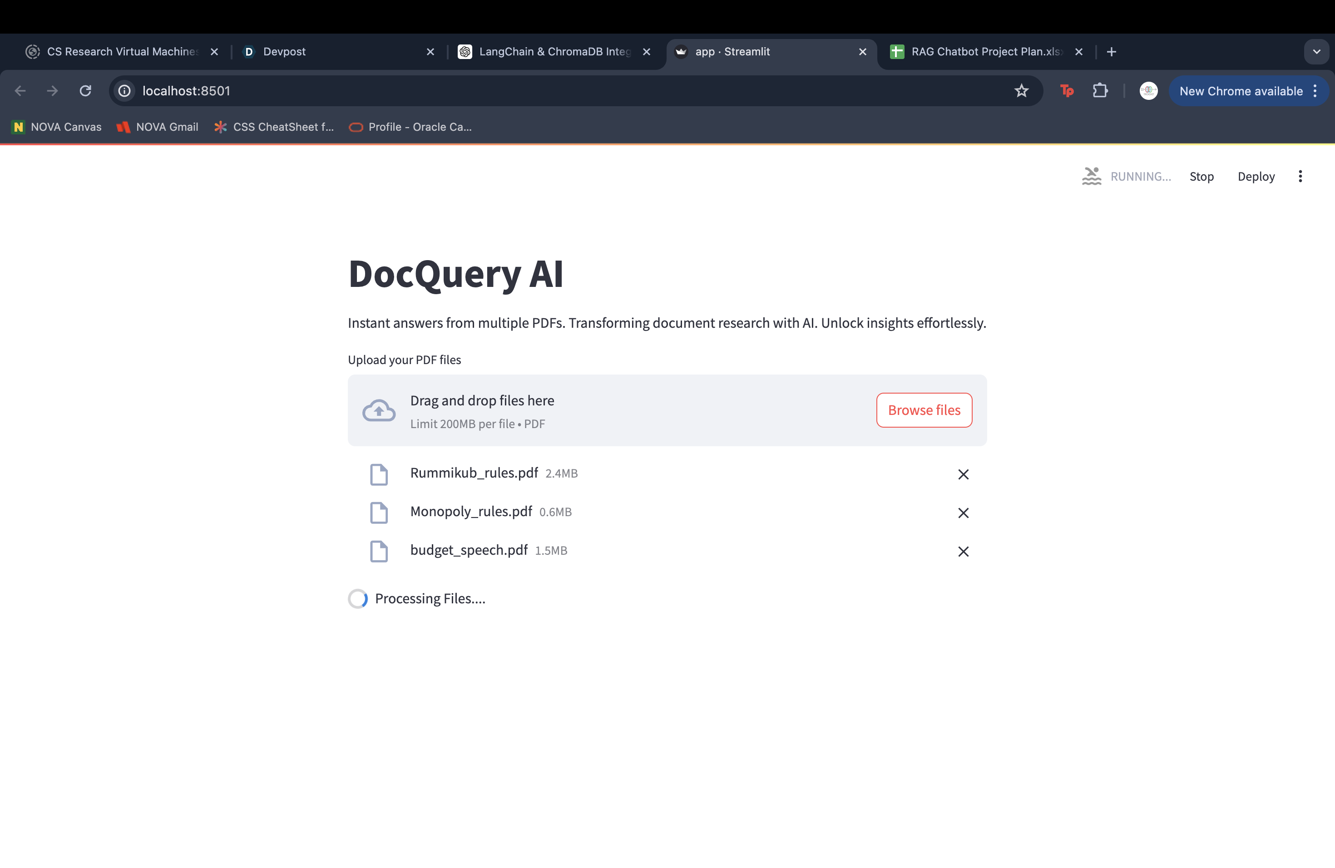
Task: Expand the tab search dropdown arrow
Action: pos(1316,52)
